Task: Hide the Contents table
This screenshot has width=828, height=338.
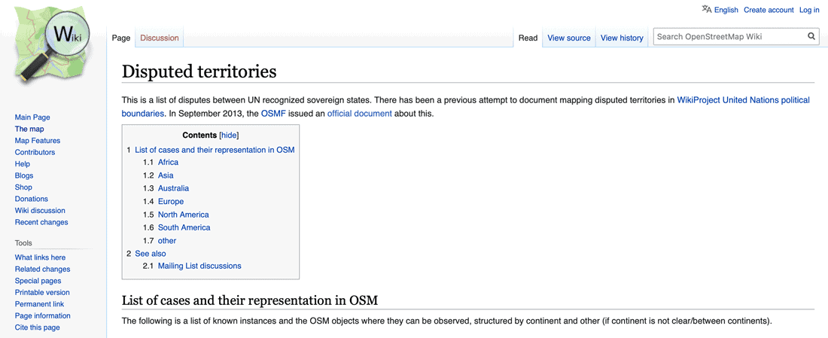Action: 229,136
